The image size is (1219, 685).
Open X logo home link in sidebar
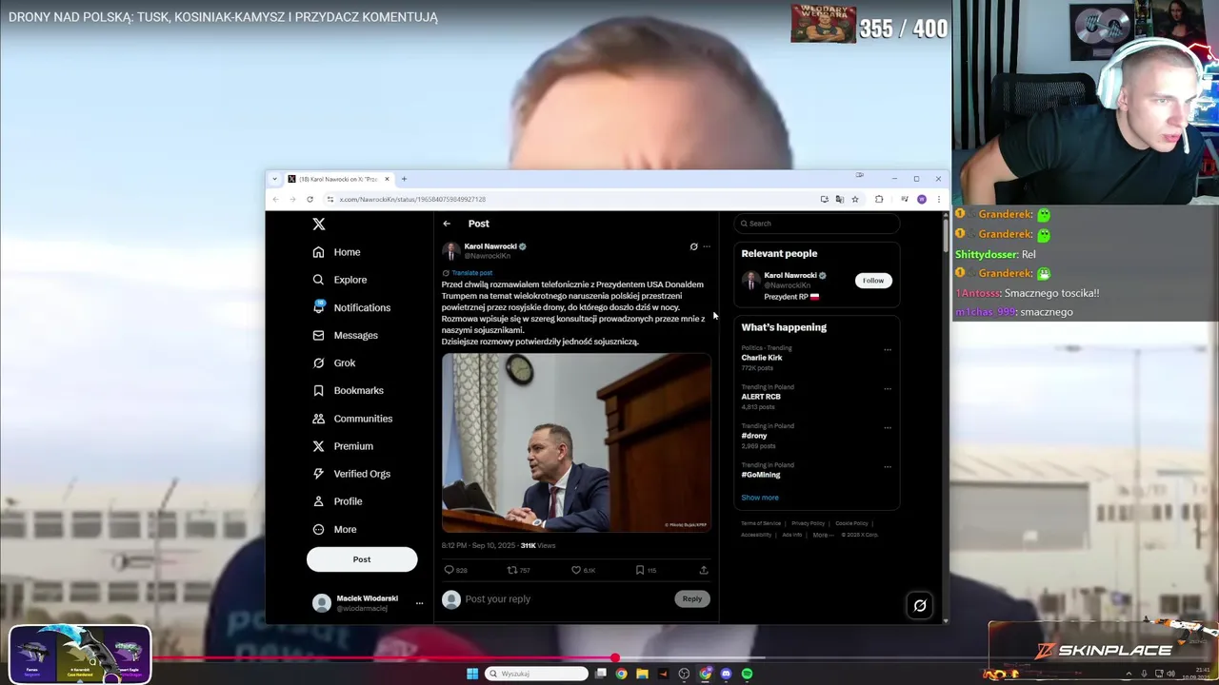coord(319,225)
